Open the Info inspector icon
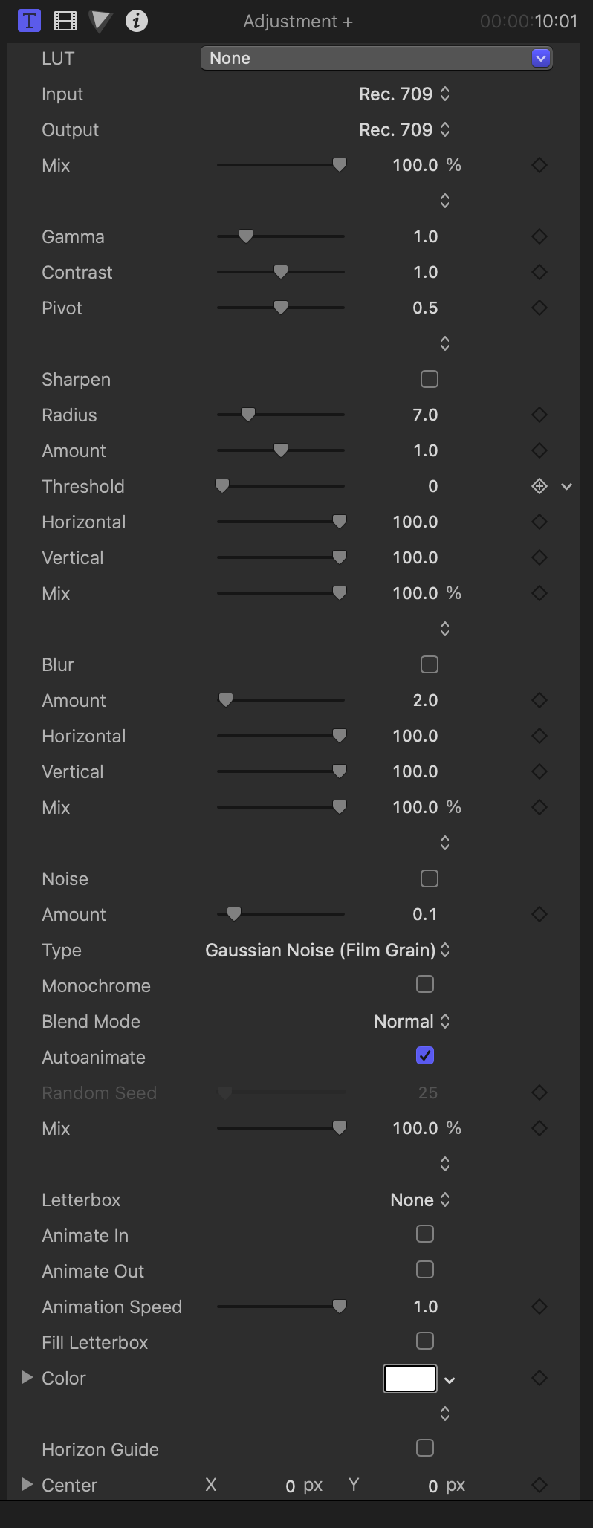The image size is (593, 1528). (x=136, y=21)
